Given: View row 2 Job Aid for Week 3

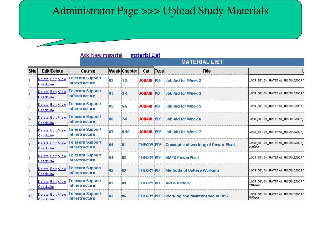Looking at the screenshot, I should pos(62,92).
